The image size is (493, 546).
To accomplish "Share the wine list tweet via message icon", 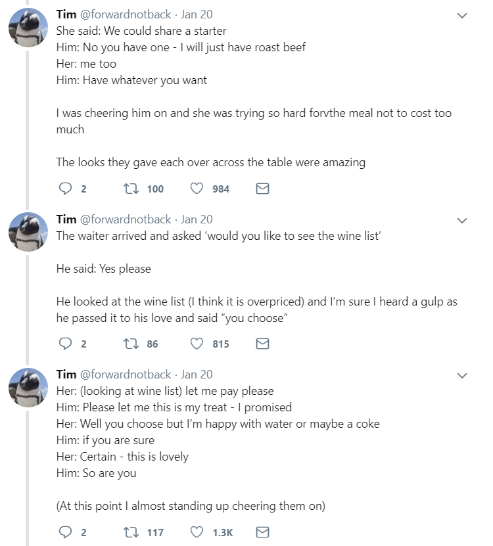I will pos(262,344).
